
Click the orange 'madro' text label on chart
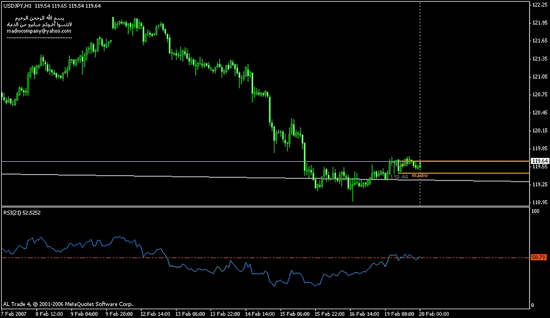pos(420,176)
